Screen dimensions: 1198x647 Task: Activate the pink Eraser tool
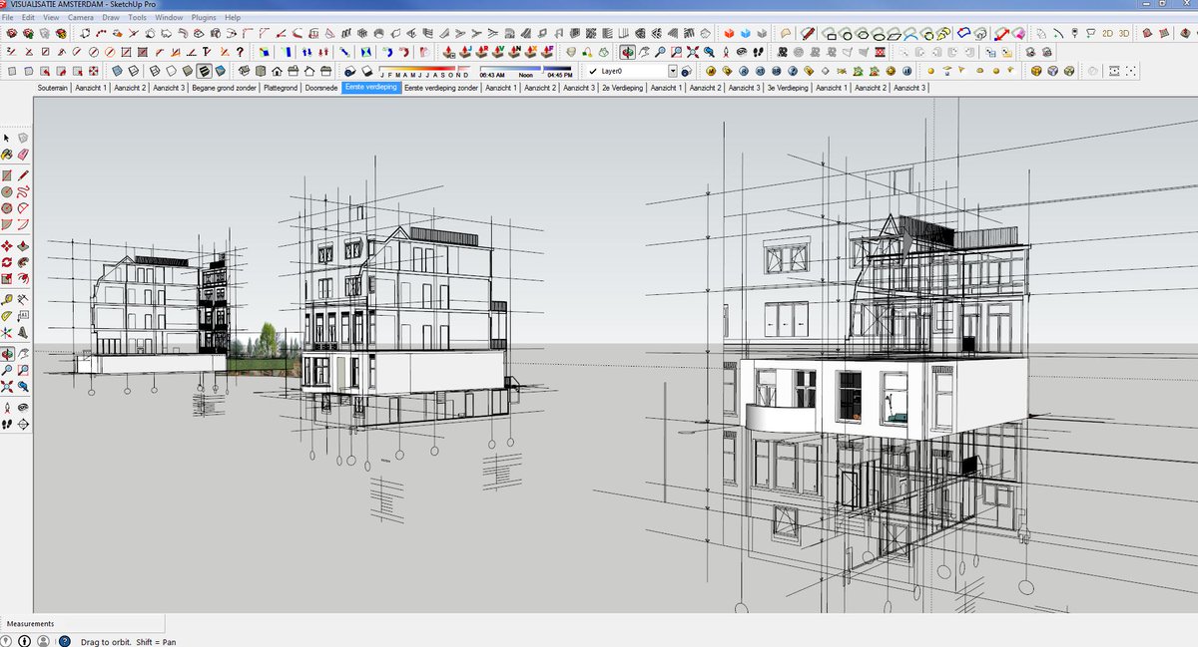coord(23,154)
